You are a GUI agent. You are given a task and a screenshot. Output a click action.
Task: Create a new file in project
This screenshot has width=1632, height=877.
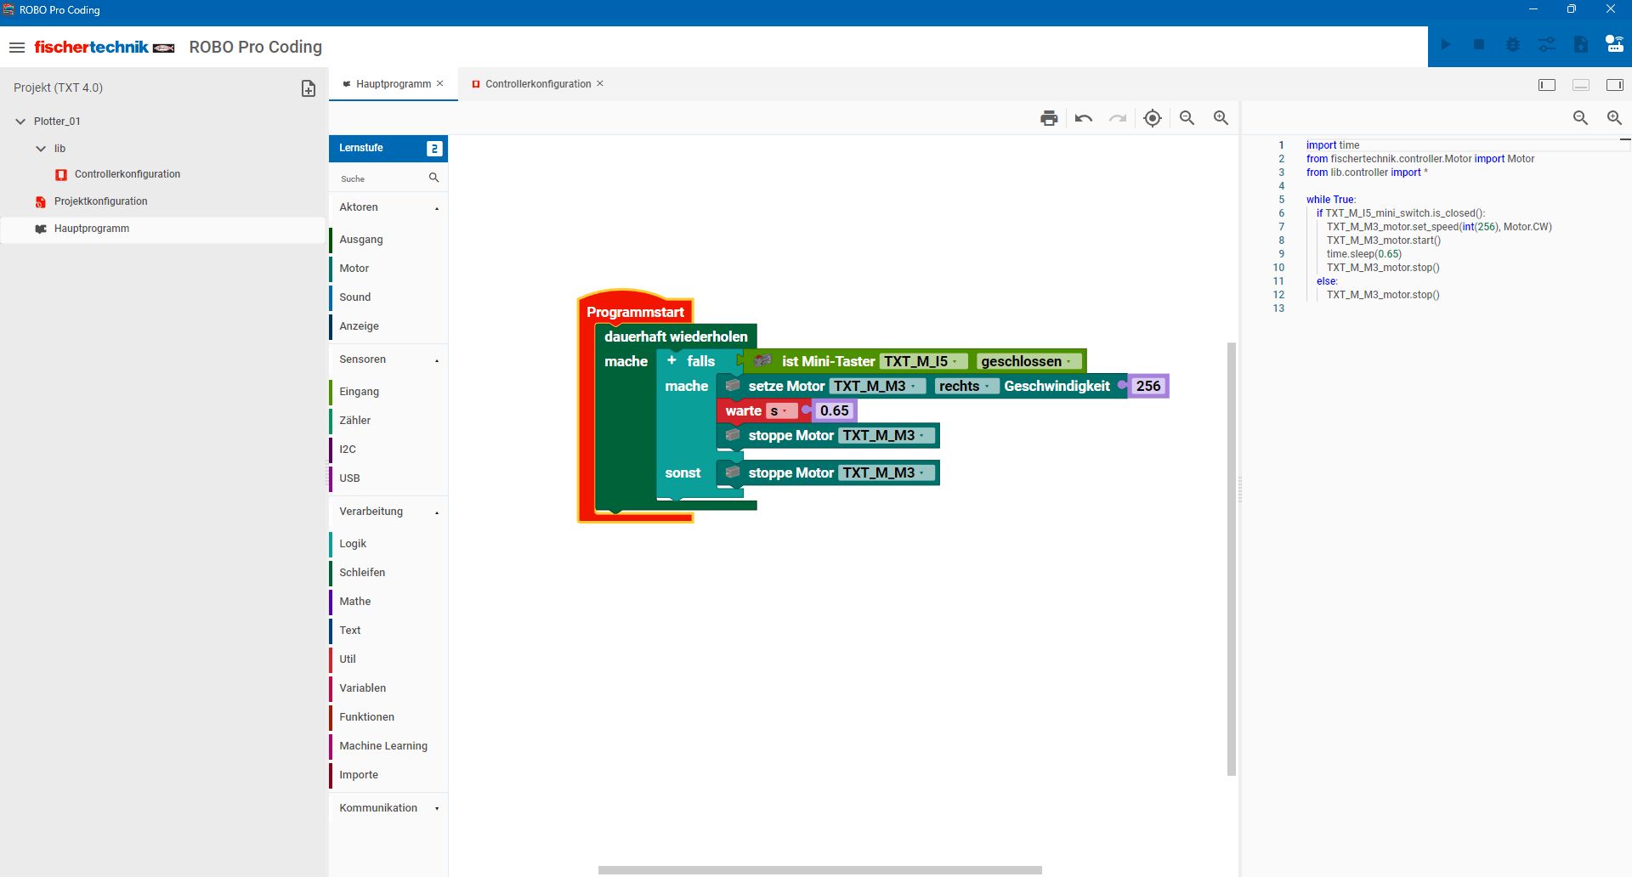(x=309, y=88)
